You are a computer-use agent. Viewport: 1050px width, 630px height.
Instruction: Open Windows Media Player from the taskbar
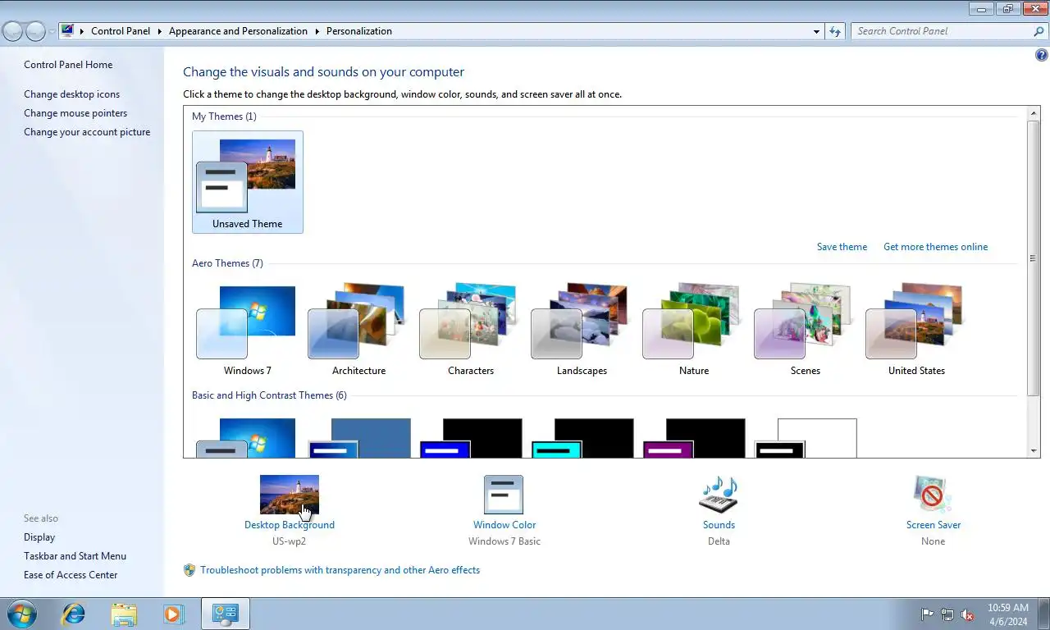[173, 614]
